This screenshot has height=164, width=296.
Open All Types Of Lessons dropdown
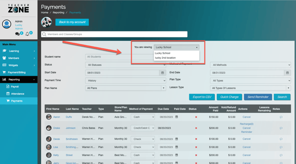[250, 88]
